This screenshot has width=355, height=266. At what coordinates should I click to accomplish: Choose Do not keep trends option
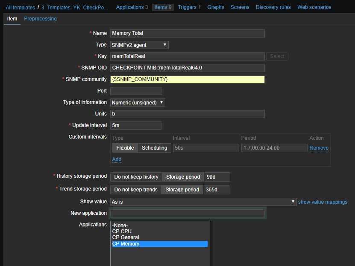(135, 190)
